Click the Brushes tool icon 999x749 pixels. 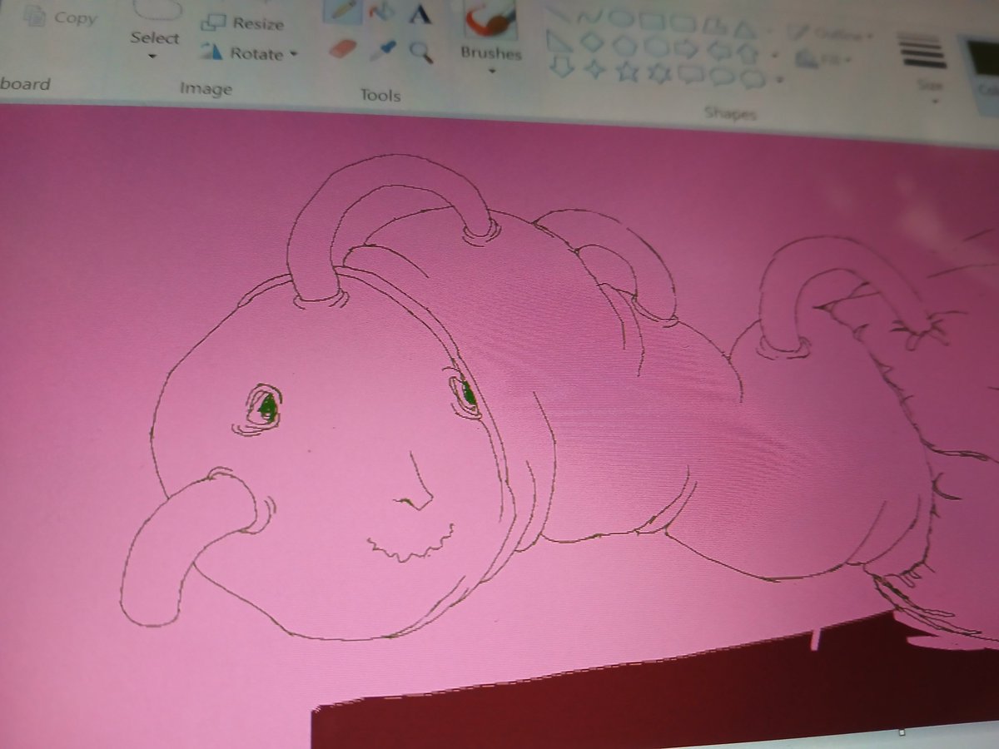[x=490, y=18]
